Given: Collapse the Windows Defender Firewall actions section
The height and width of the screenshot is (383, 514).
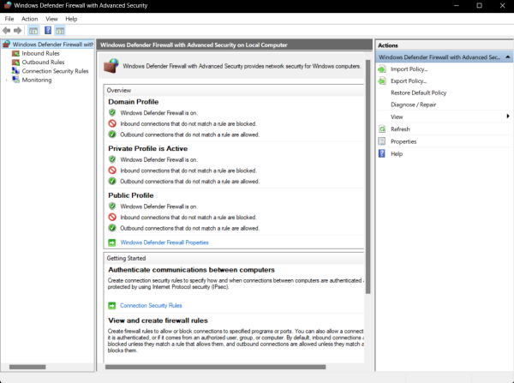Looking at the screenshot, I should (508, 57).
